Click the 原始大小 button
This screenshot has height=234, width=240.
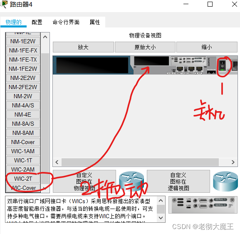click(145, 47)
